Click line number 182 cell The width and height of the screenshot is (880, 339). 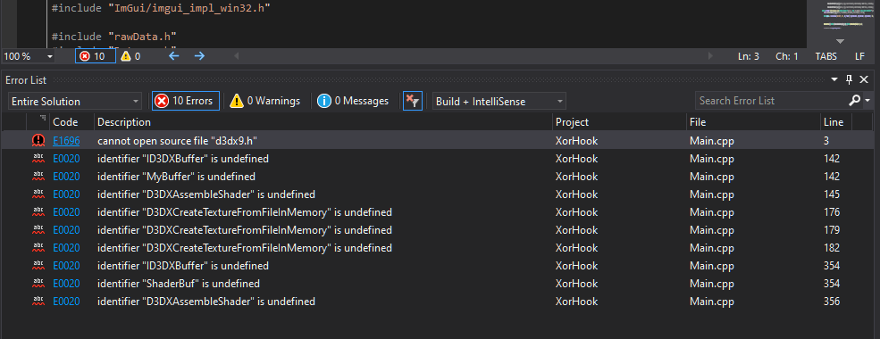coord(832,248)
